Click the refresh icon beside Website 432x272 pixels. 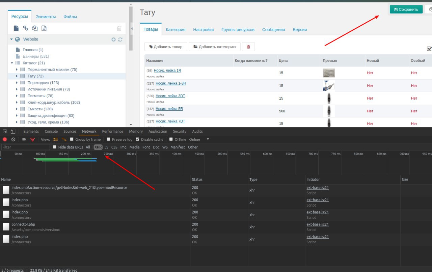coord(120,39)
